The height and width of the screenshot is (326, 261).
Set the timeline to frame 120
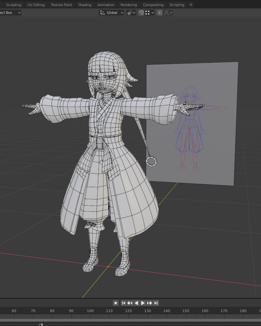[x=128, y=311]
